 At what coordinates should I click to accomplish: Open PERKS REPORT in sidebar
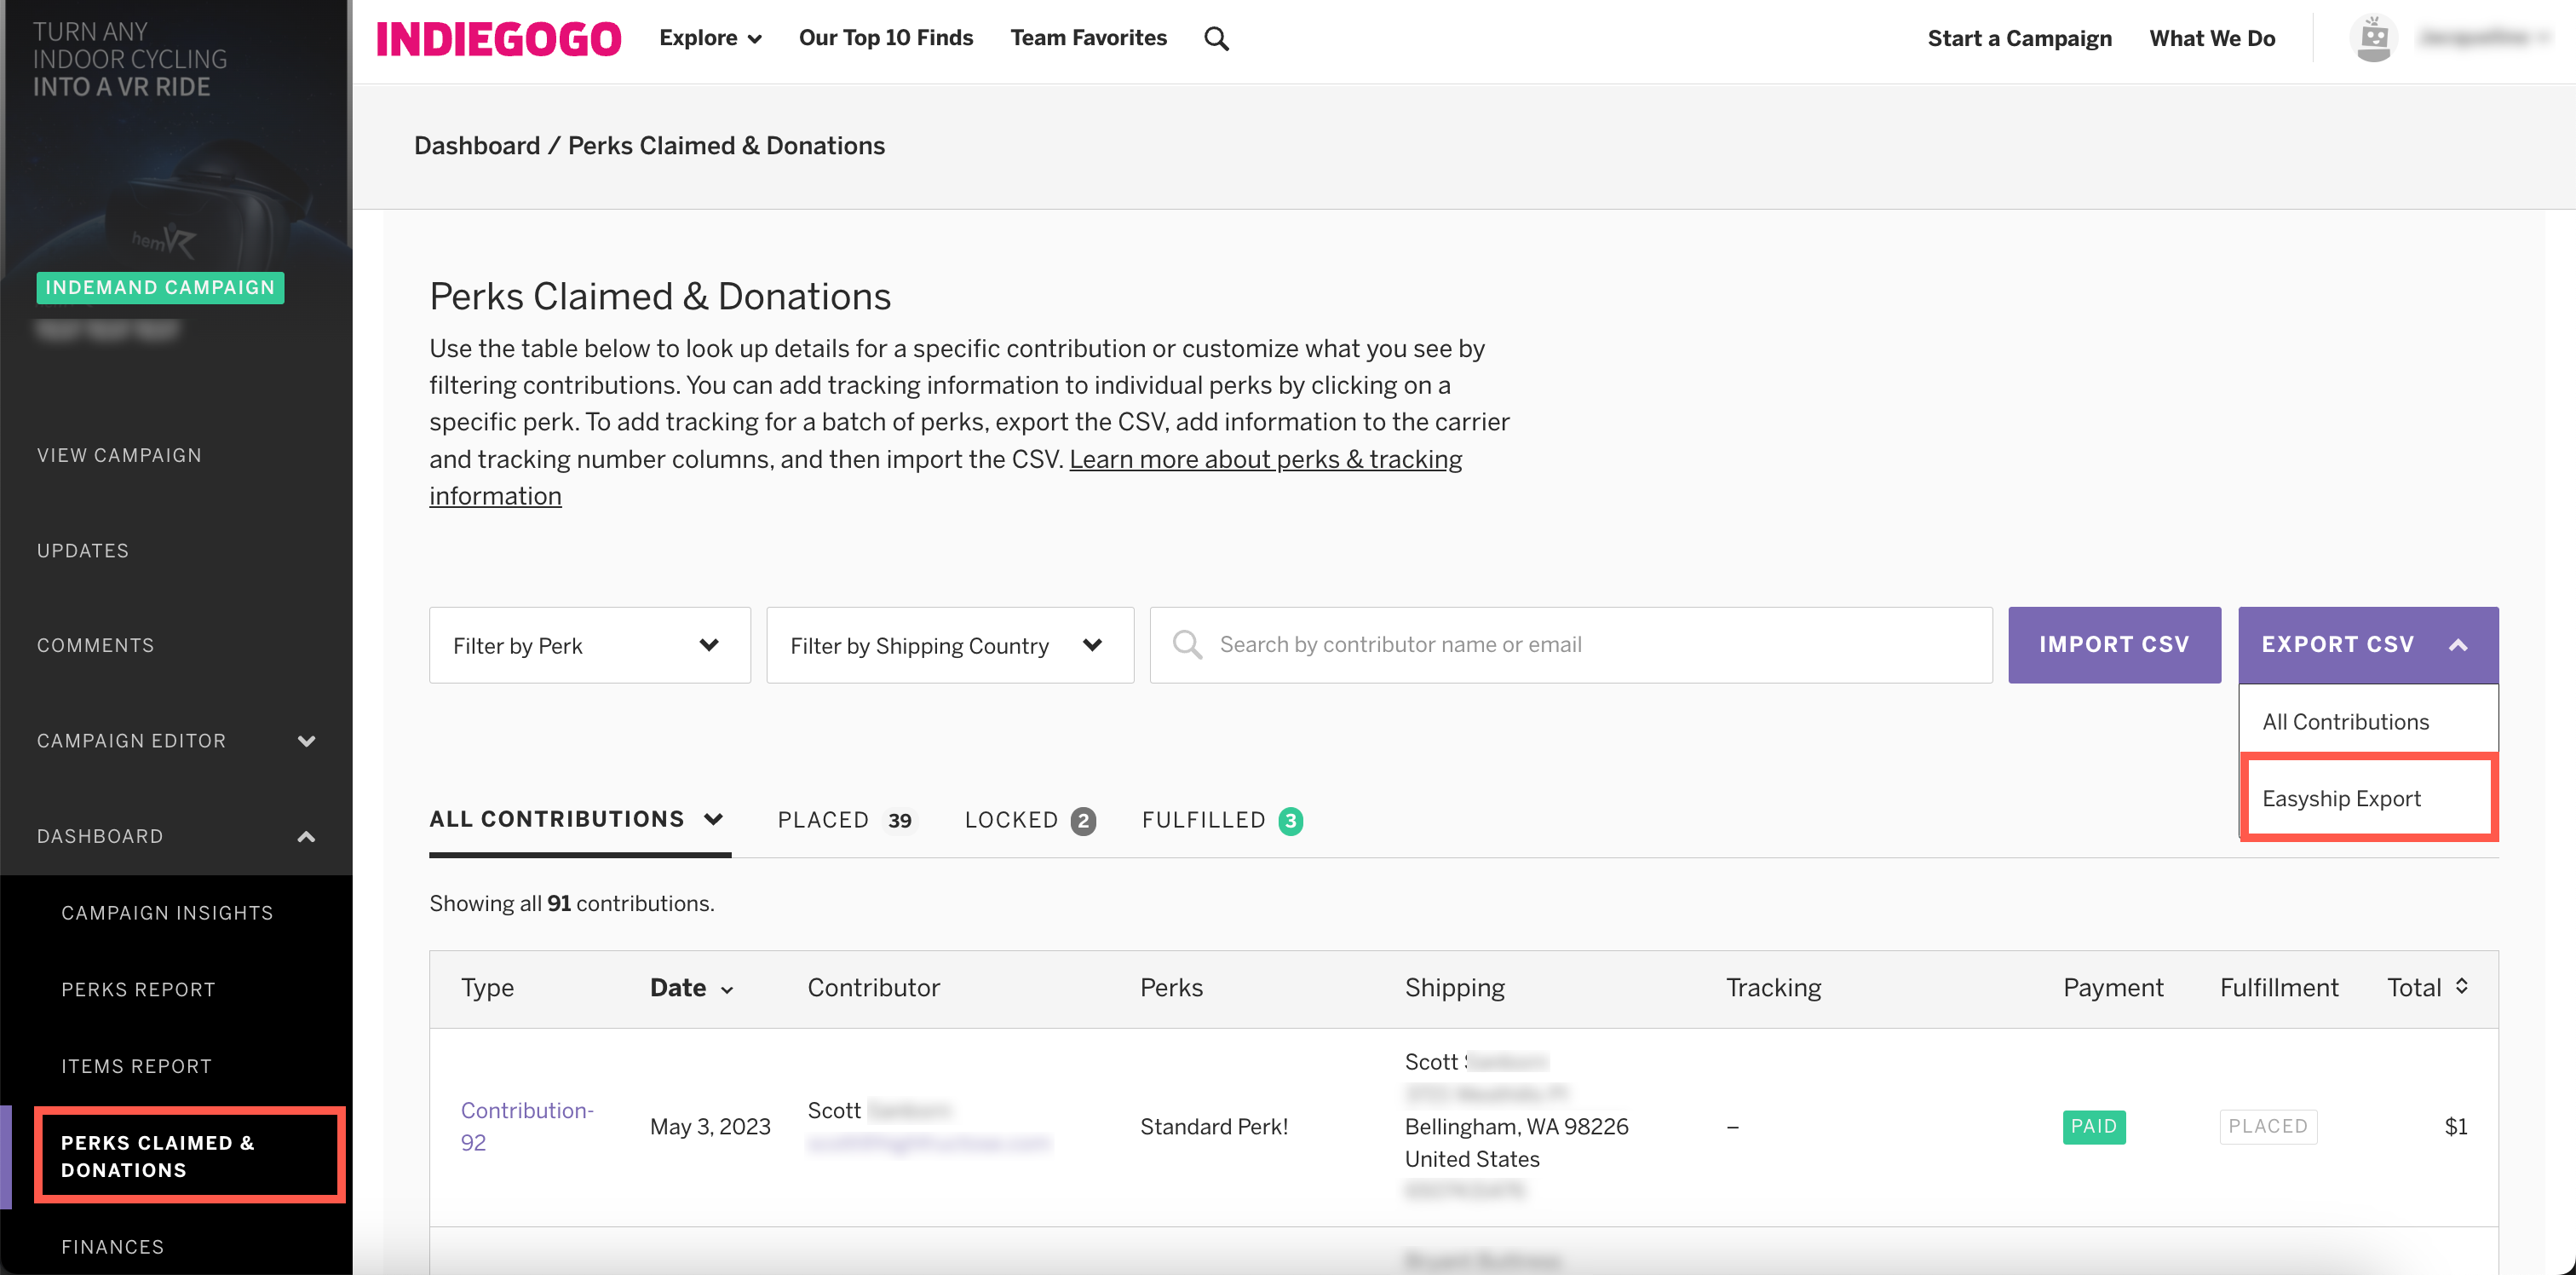click(138, 989)
